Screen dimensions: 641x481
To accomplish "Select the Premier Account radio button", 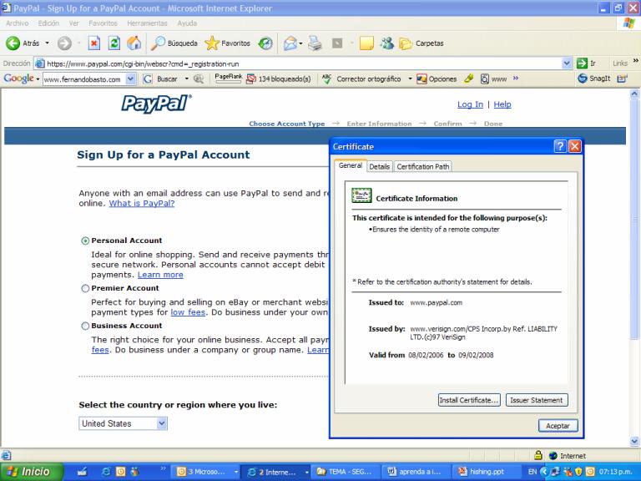I will point(85,288).
